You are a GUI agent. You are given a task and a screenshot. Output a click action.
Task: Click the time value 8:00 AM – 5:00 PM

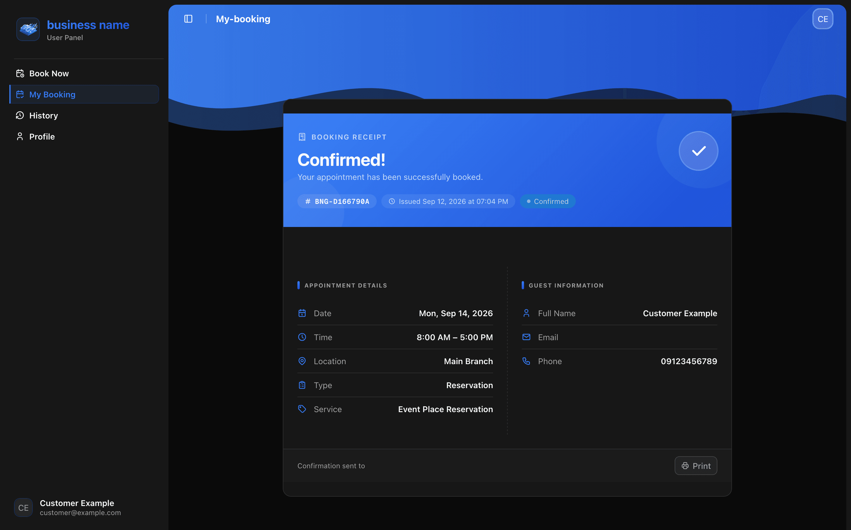tap(455, 337)
